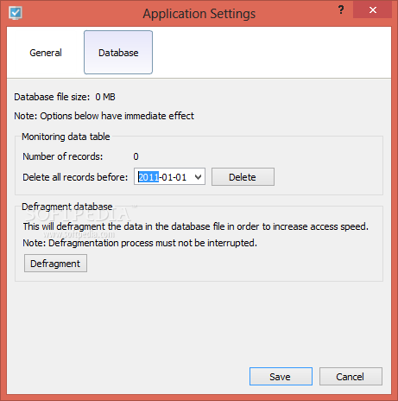Click the 'Database file size: 0 MB' text
This screenshot has height=401, width=398.
[x=65, y=97]
